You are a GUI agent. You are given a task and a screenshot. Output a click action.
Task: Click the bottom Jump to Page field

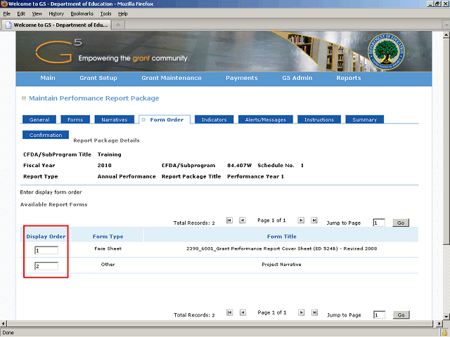379,315
